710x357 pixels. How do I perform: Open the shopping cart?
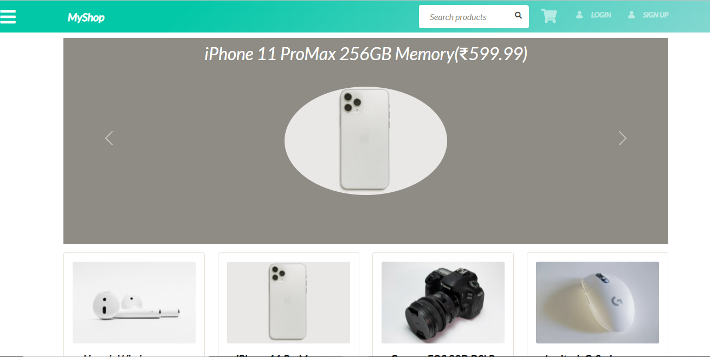pos(548,16)
